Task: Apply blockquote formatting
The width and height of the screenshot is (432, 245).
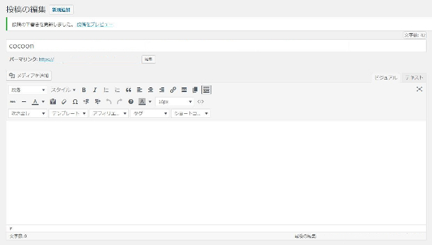Action: click(x=128, y=90)
